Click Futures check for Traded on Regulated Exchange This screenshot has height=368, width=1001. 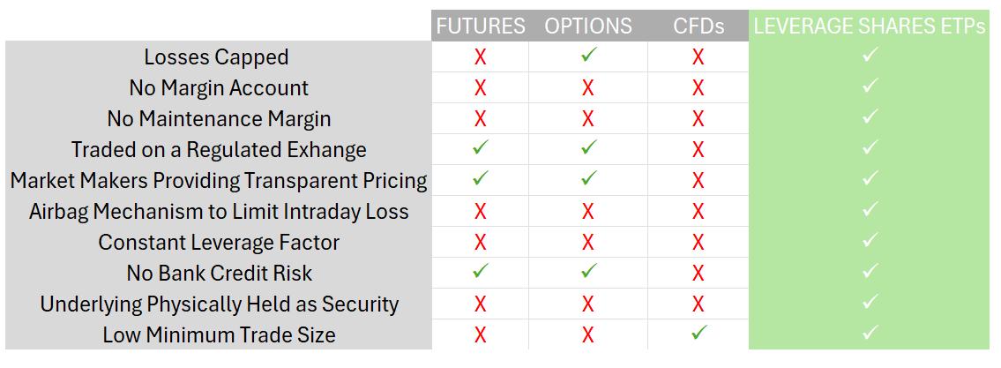(480, 149)
